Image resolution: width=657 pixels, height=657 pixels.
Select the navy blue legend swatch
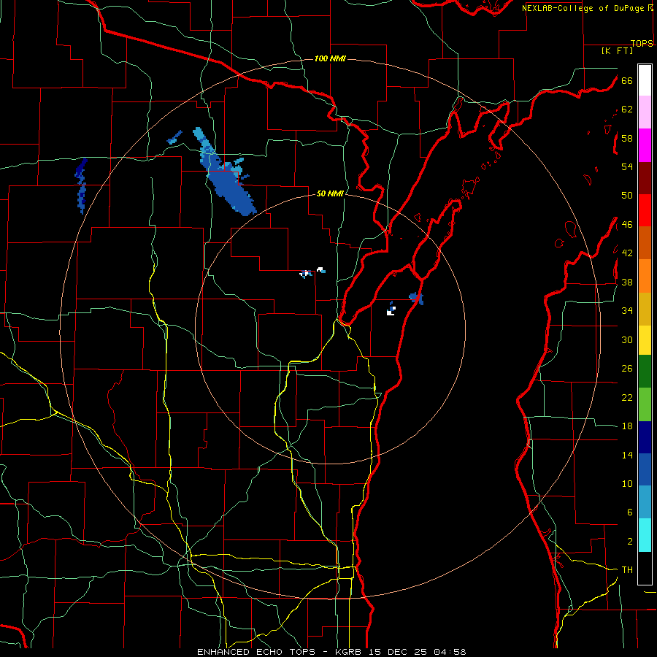(x=645, y=437)
